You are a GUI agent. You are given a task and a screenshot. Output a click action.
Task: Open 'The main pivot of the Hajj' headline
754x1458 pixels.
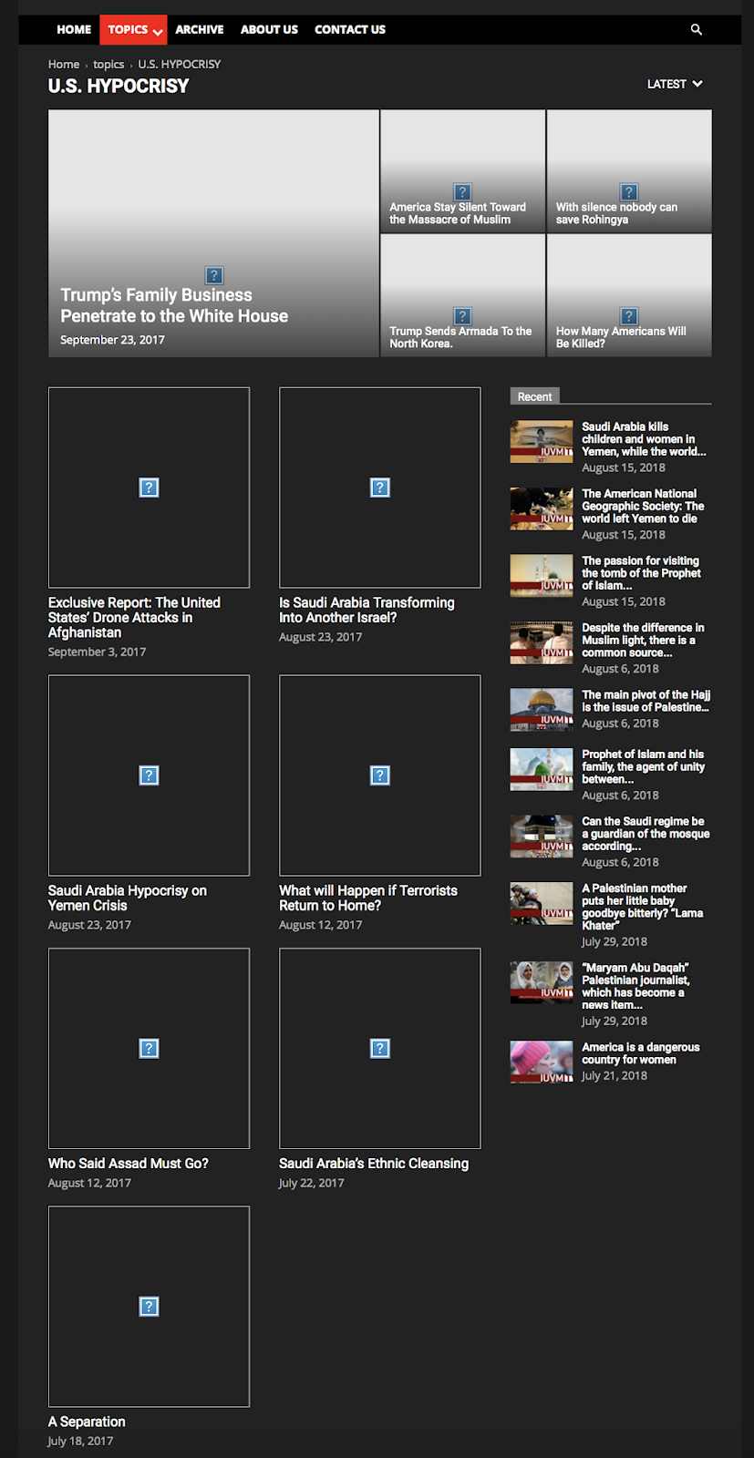tap(646, 701)
